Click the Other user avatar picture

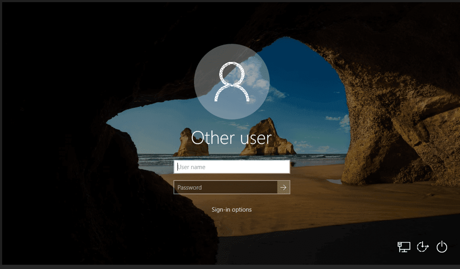pyautogui.click(x=232, y=81)
